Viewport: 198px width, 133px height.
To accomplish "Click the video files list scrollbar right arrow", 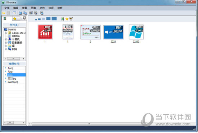I will (24, 123).
